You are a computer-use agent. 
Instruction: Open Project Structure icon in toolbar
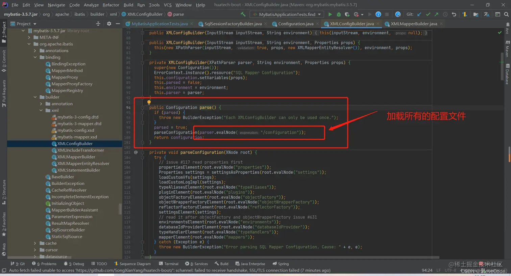(x=476, y=14)
